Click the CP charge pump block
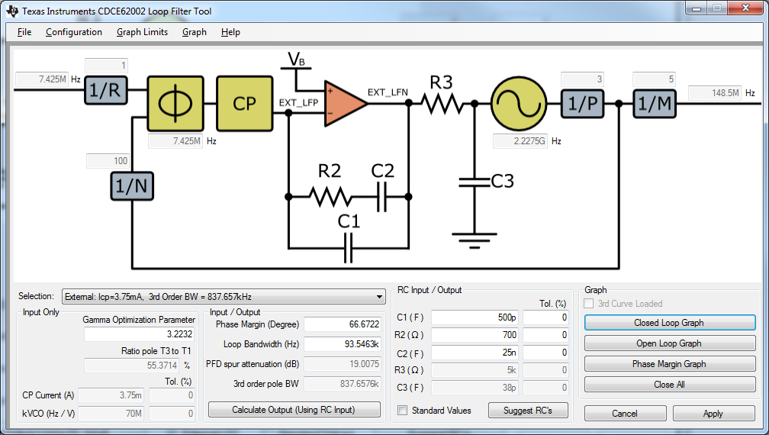769x435 pixels. point(244,104)
